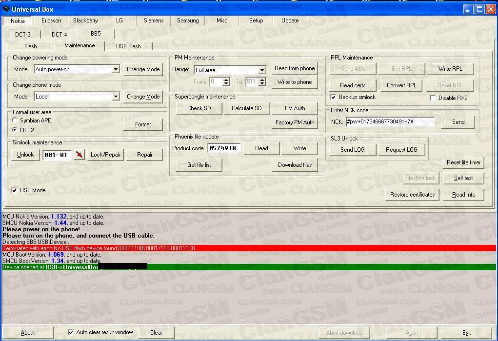Switch to the DCT-4 sub-tab

tap(59, 34)
